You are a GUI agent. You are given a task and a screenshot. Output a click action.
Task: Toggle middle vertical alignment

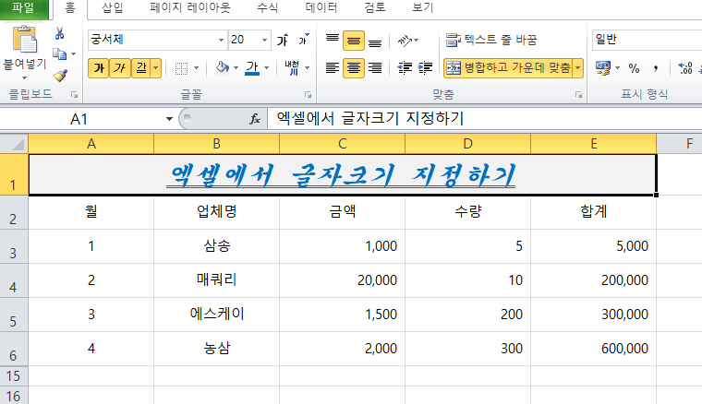pos(354,41)
